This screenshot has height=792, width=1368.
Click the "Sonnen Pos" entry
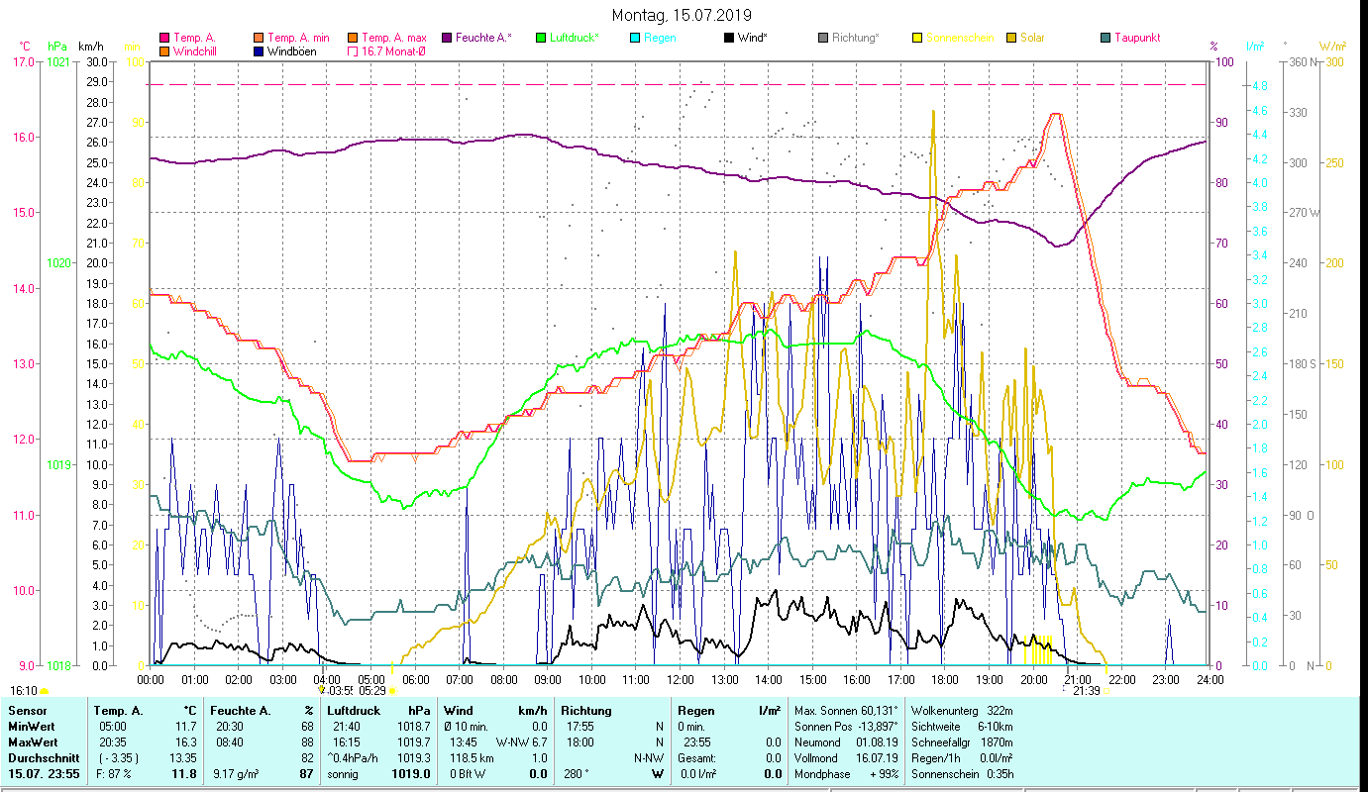click(x=845, y=727)
